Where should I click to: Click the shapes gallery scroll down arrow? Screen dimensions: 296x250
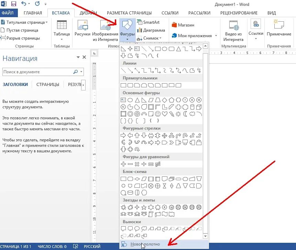pyautogui.click(x=205, y=236)
